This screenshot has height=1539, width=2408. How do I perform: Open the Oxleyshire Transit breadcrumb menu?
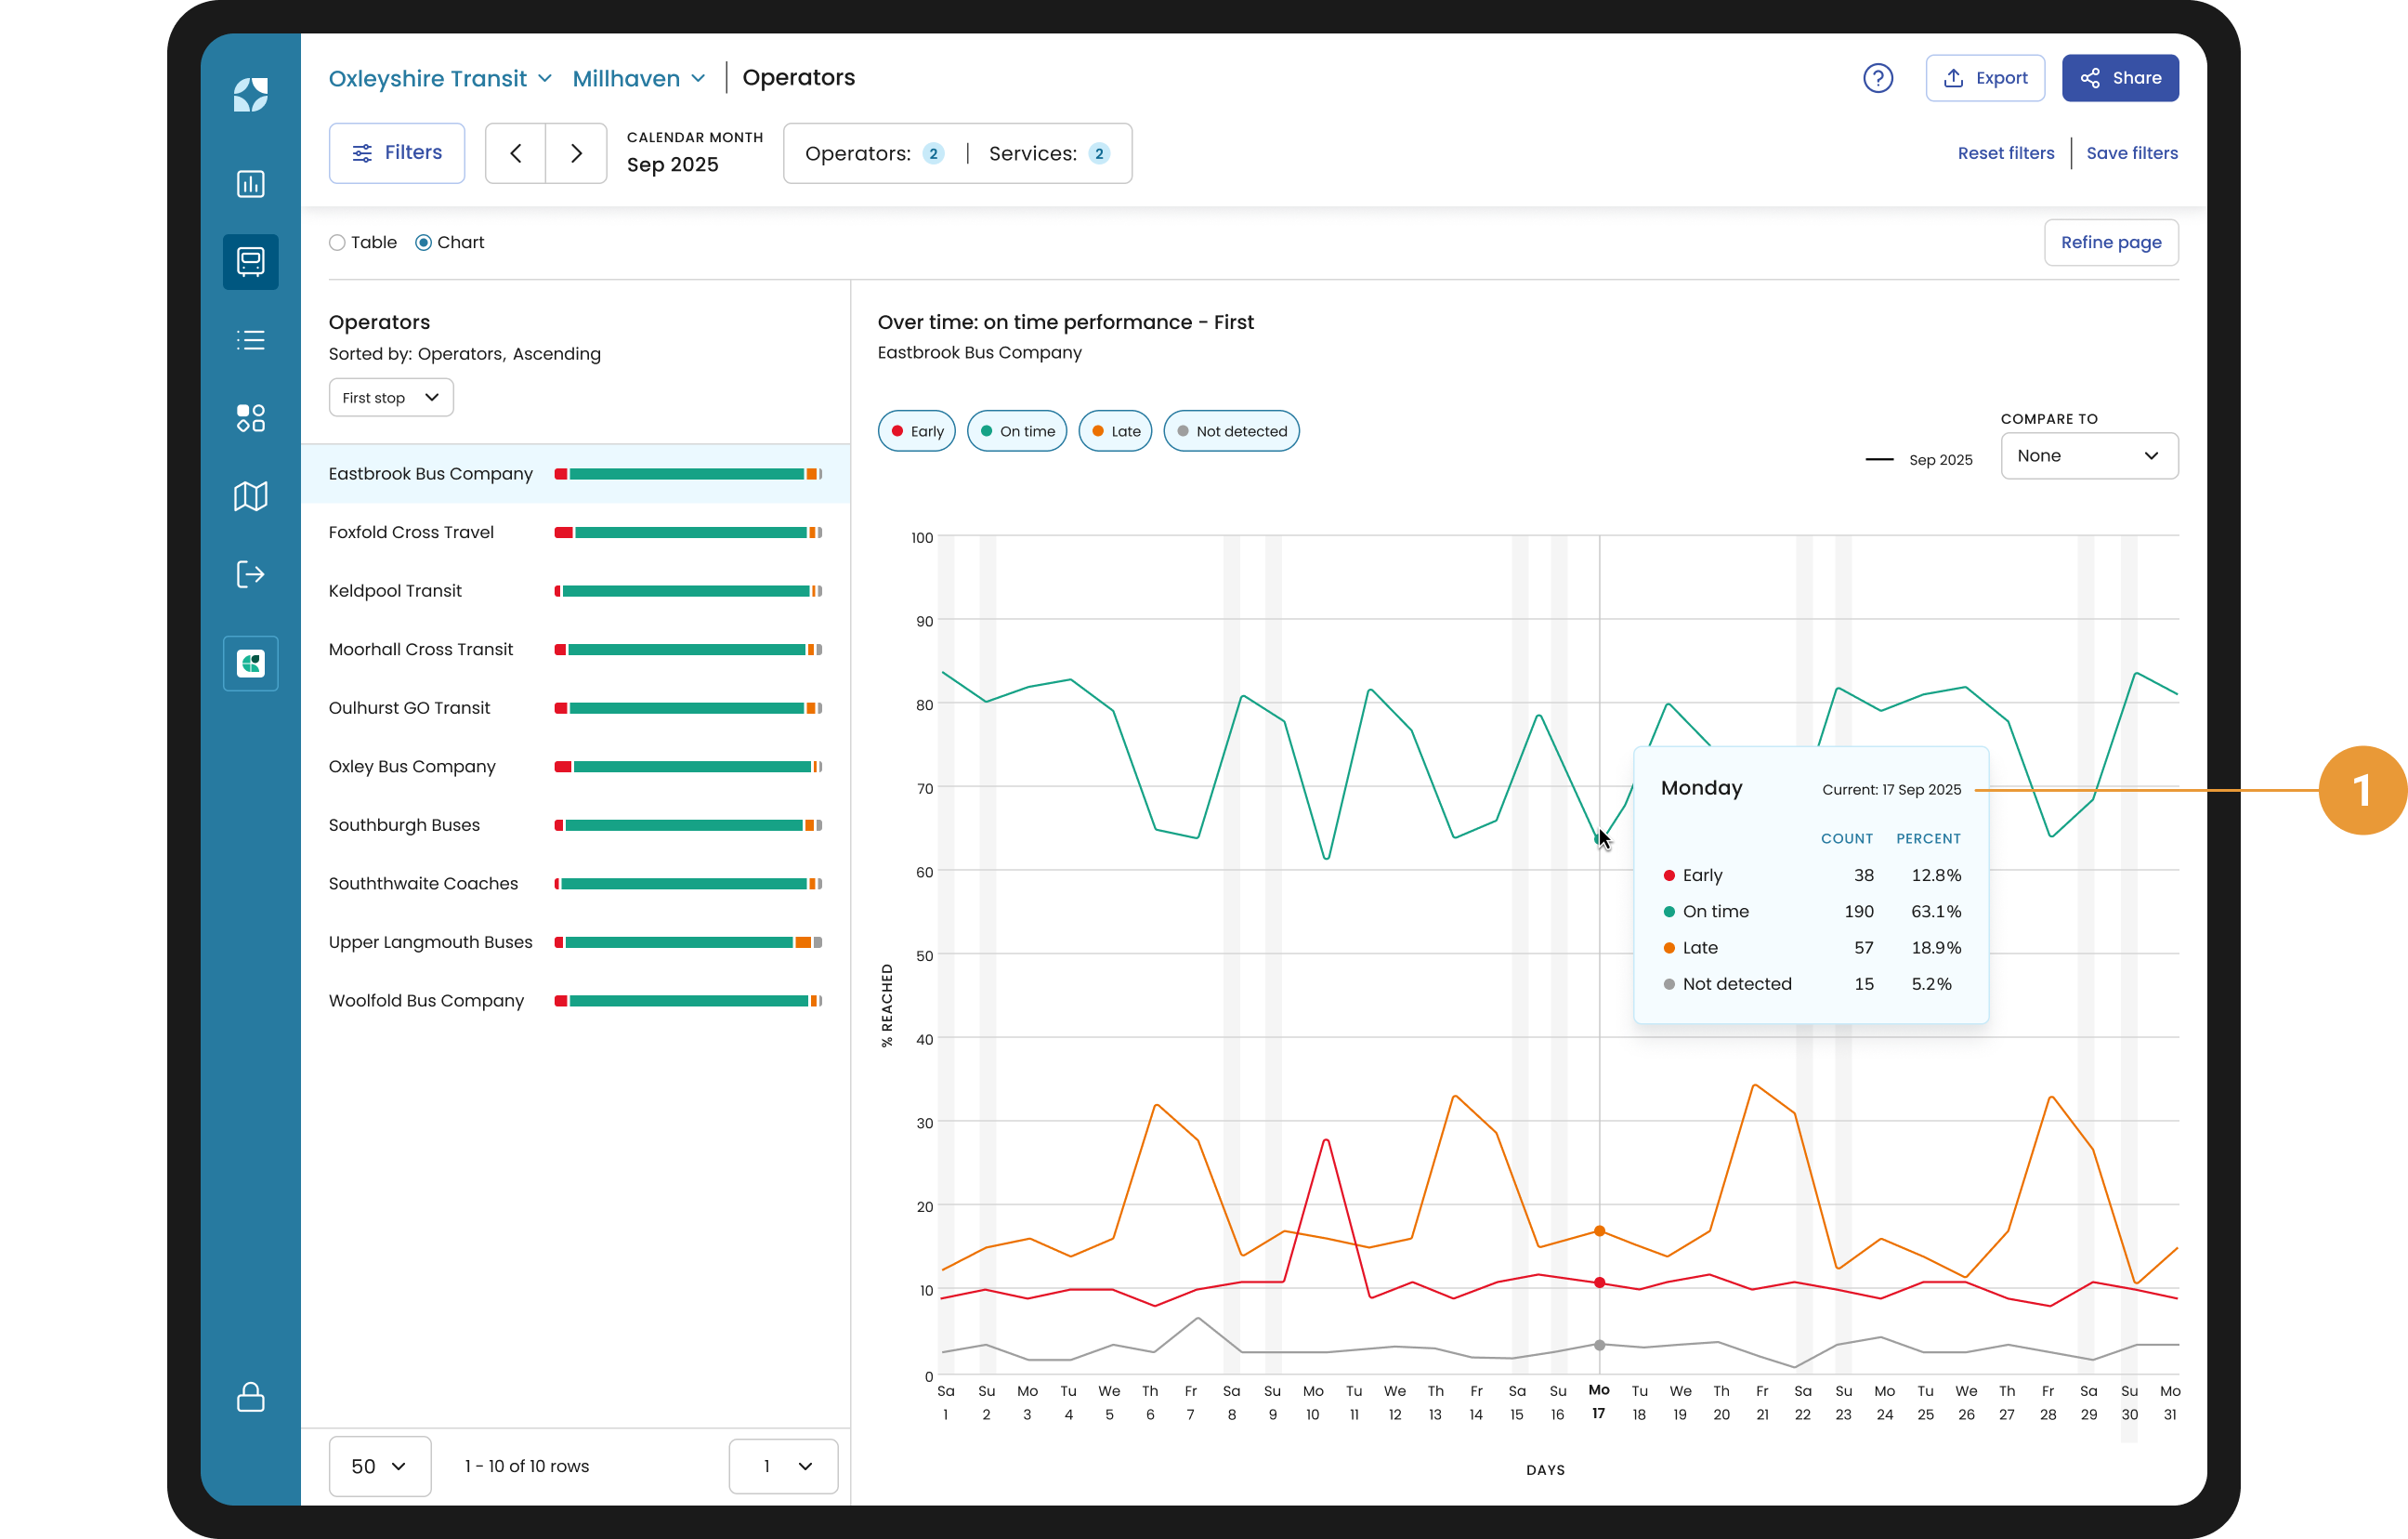(x=440, y=78)
